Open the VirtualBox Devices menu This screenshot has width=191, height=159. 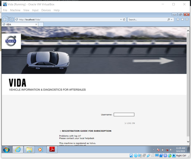[46, 10]
